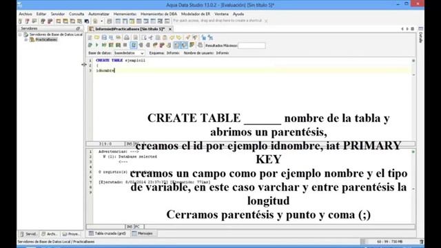Open the Herramientas de DBA menu
441x248 pixels.
(158, 14)
